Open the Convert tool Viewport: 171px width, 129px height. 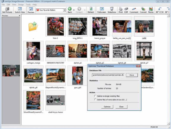(143, 10)
